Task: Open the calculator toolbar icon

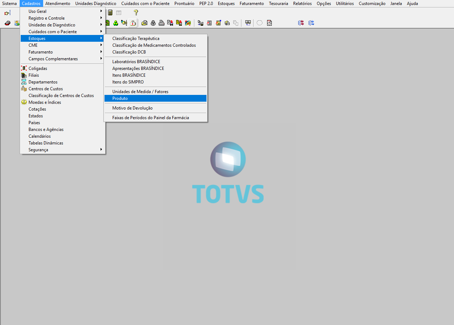Action: tap(110, 12)
